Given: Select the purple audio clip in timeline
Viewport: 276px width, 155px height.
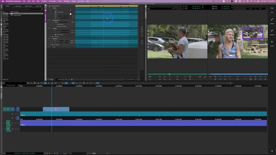Looking at the screenshot, I should point(144,123).
